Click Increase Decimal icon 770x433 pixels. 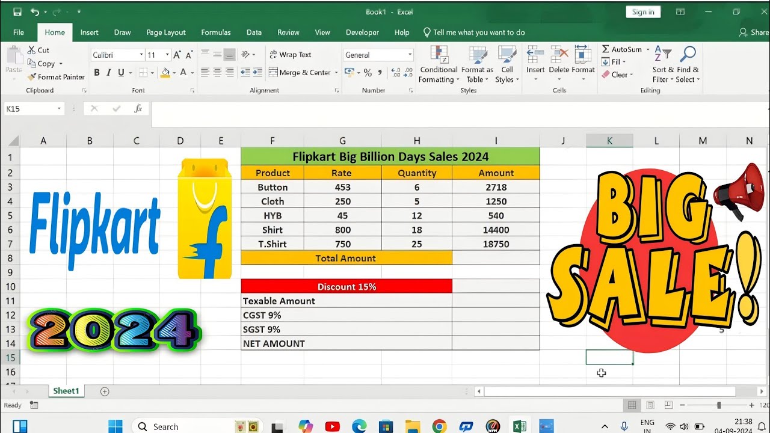396,73
